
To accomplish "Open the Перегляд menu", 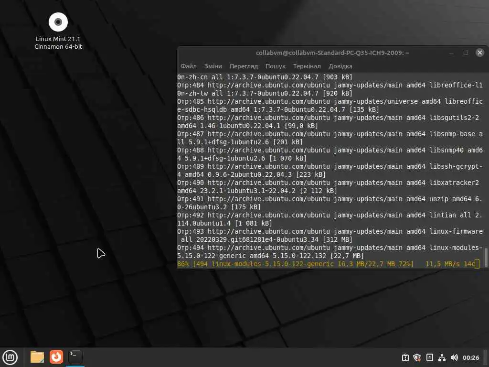I will coord(244,66).
